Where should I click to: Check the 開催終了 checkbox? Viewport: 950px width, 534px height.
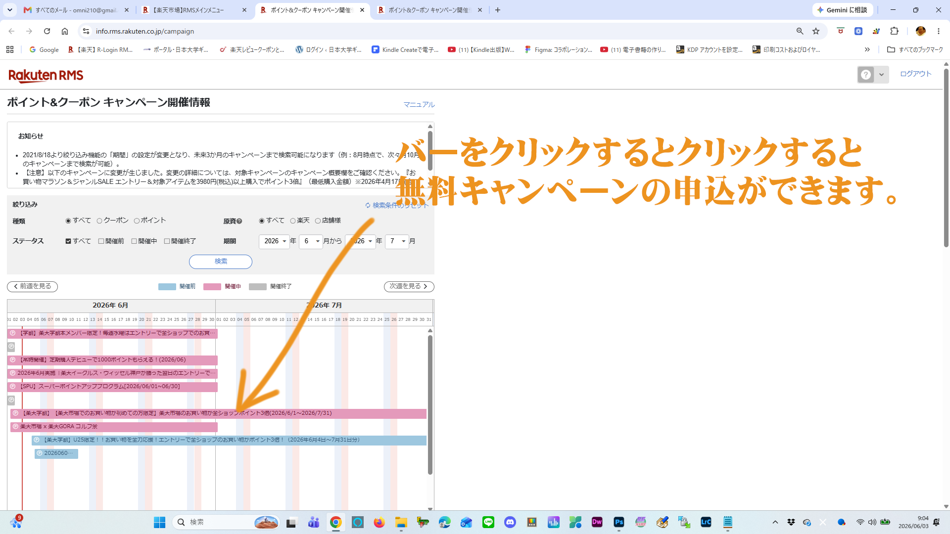(x=167, y=241)
